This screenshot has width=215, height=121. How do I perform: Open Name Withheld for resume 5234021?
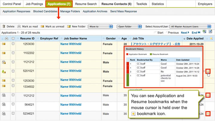pos(71,114)
